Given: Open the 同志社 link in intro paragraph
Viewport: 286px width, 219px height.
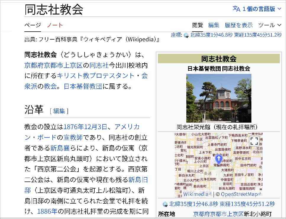Looking at the screenshot, I should [99, 65].
